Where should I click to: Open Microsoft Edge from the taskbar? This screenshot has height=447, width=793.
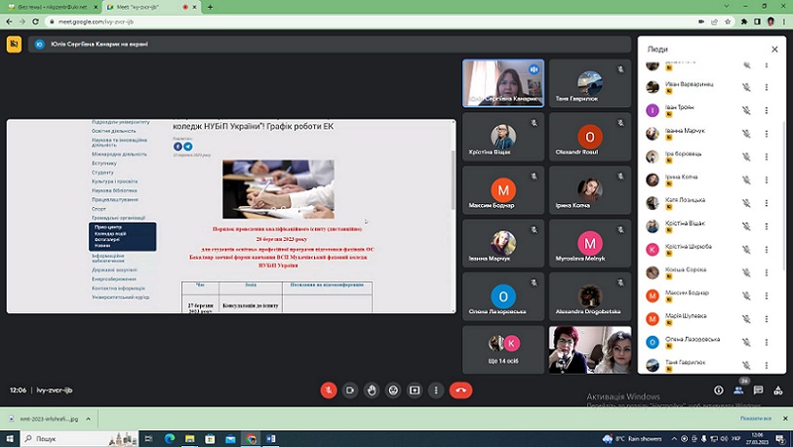(x=170, y=438)
